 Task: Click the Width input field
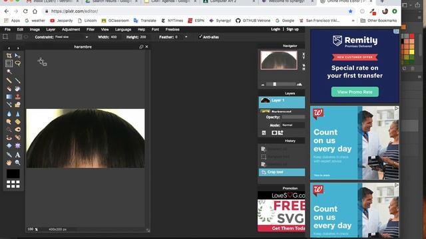[114, 37]
